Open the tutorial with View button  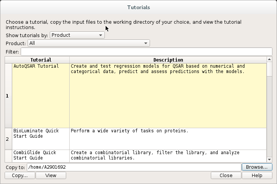(51, 176)
